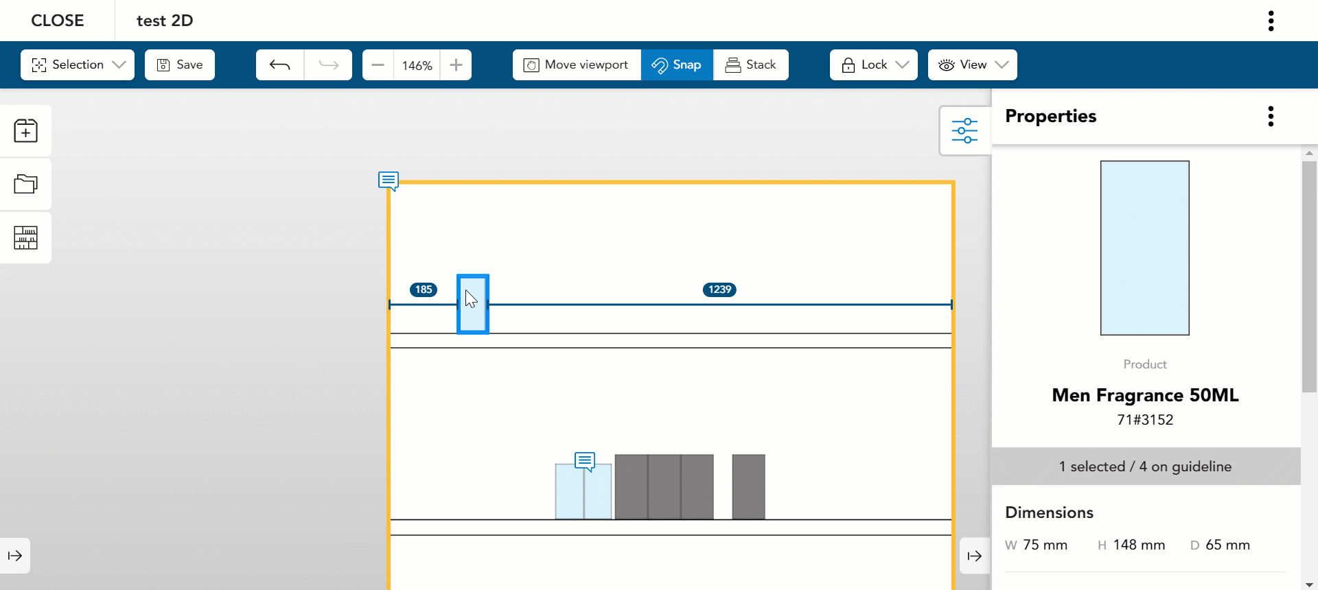Expand the left panel with arrow button
The image size is (1318, 590).
click(15, 556)
